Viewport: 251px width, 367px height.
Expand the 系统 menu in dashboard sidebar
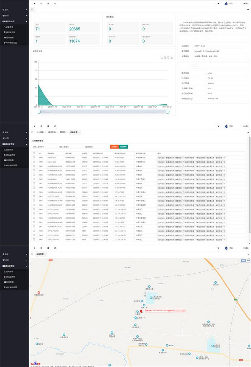click(14, 10)
